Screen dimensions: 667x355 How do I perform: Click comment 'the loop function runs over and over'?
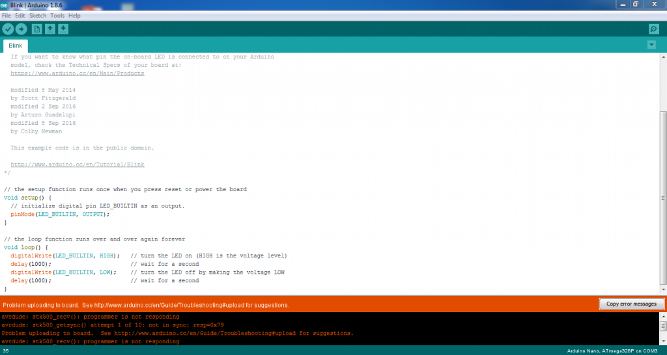coord(94,239)
